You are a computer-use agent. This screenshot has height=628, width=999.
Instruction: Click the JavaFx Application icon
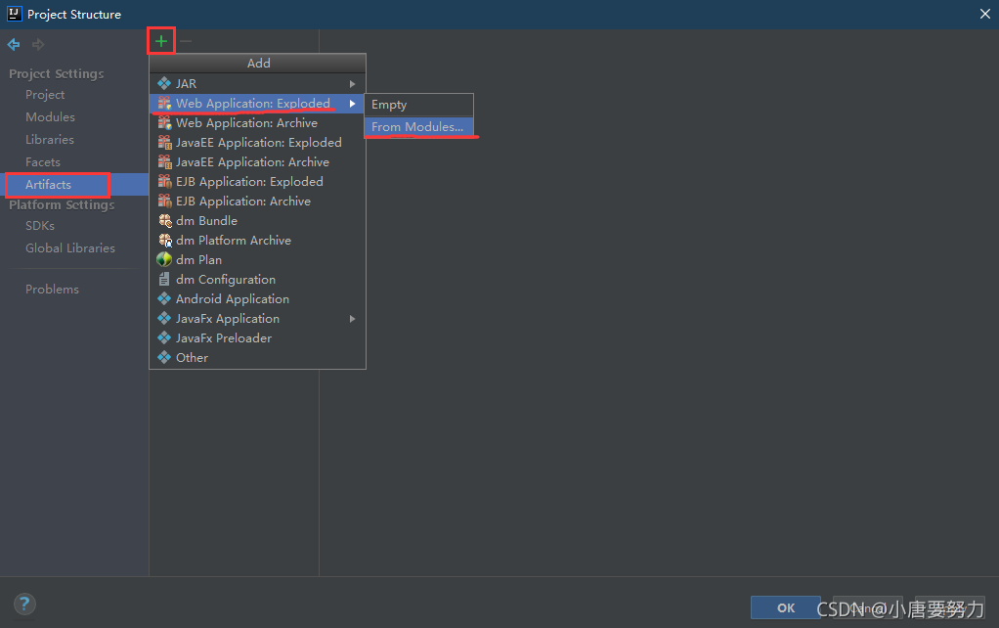(164, 318)
